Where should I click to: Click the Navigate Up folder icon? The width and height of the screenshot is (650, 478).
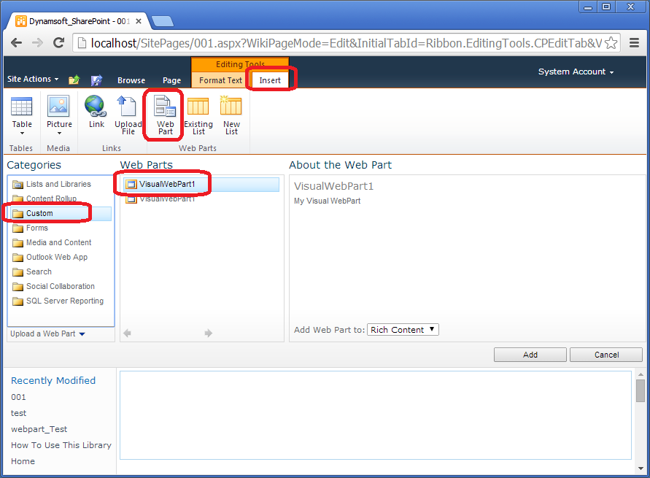[74, 80]
